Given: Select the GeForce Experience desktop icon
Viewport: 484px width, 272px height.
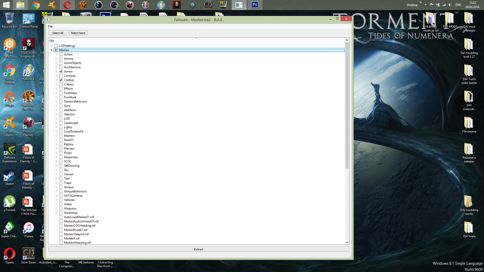Looking at the screenshot, I should pyautogui.click(x=9, y=153).
